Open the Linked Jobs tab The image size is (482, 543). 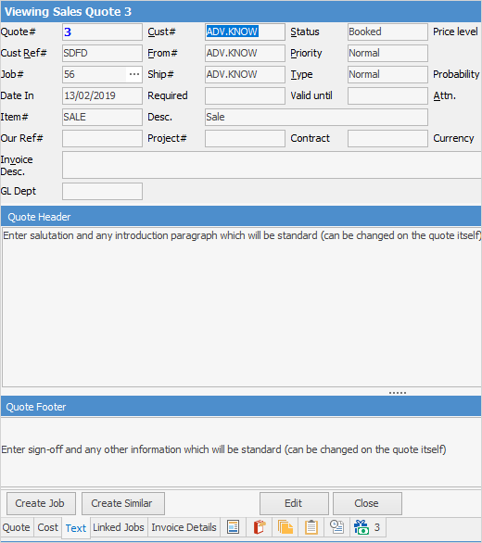pyautogui.click(x=119, y=527)
